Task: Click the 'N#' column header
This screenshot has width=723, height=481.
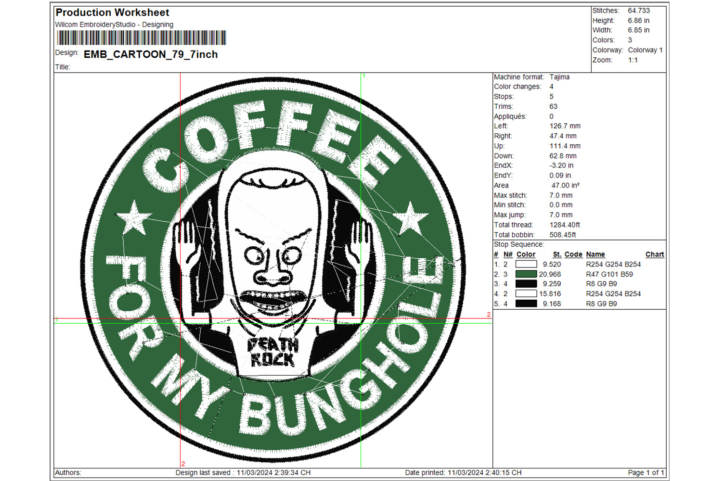Action: (508, 254)
